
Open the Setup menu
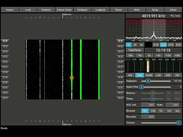tap(155, 10)
